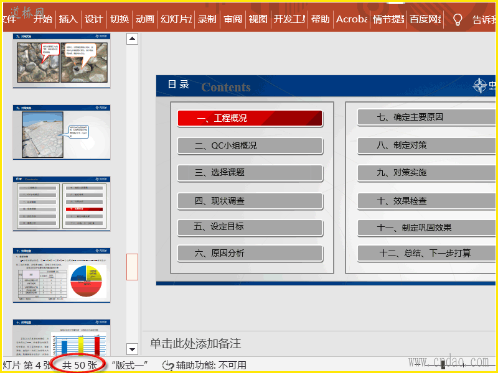Screen dimensions: 498x373
Task: Click the thumbnail pane scrollbar thumb
Action: pos(132,267)
